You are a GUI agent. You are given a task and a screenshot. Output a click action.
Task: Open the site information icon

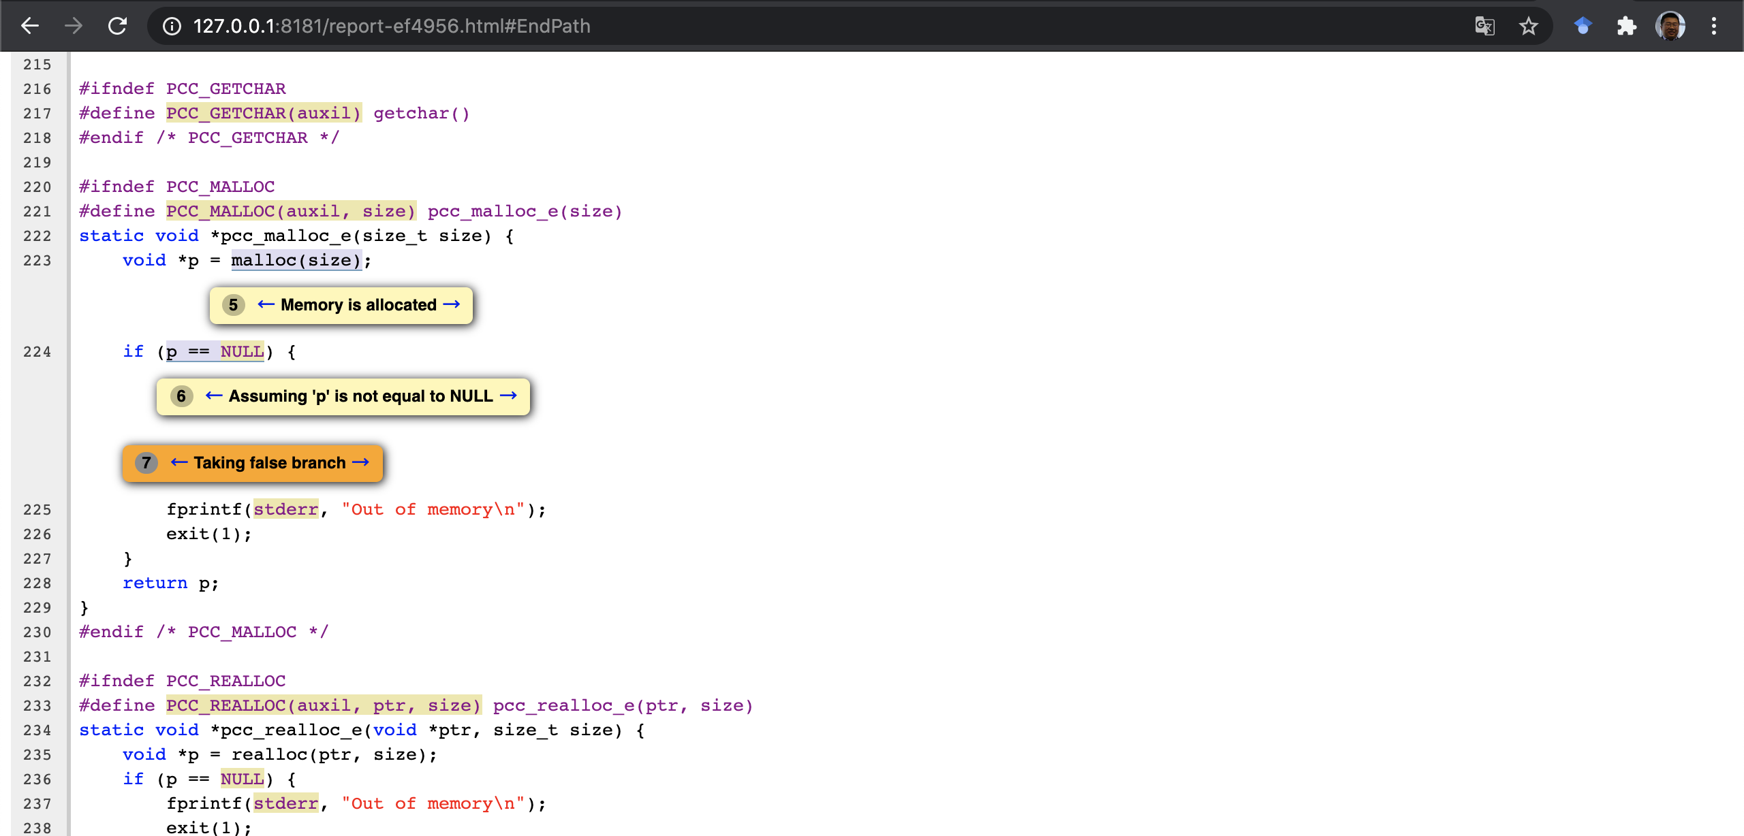coord(172,26)
